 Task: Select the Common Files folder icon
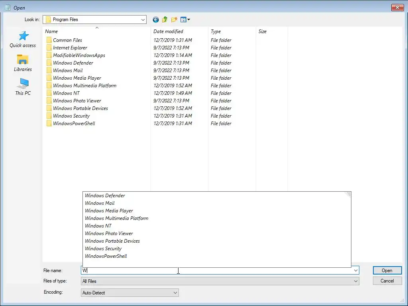point(49,40)
